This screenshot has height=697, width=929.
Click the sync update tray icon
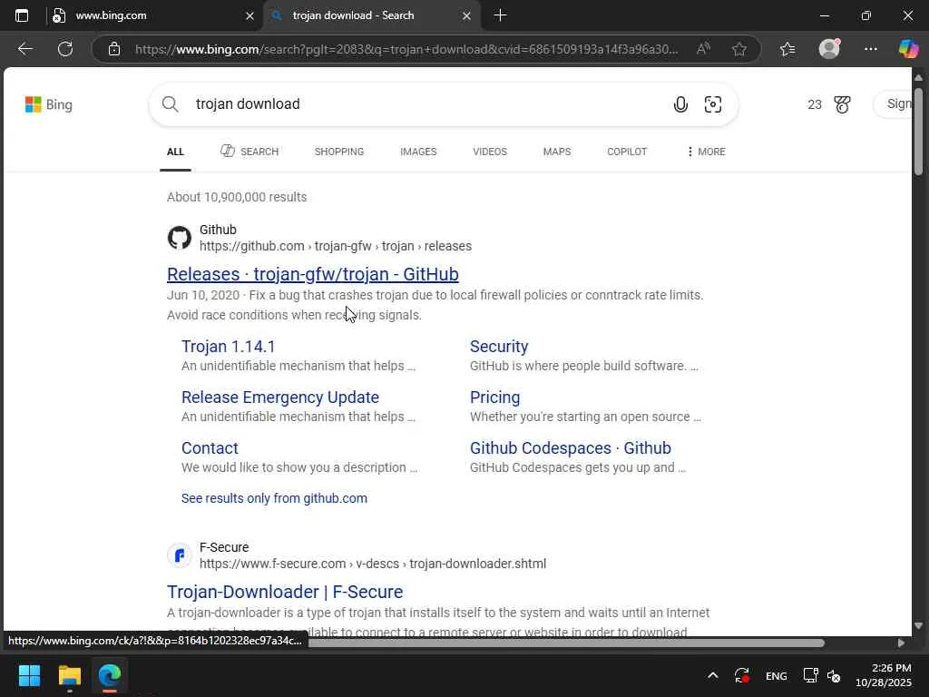[742, 675]
